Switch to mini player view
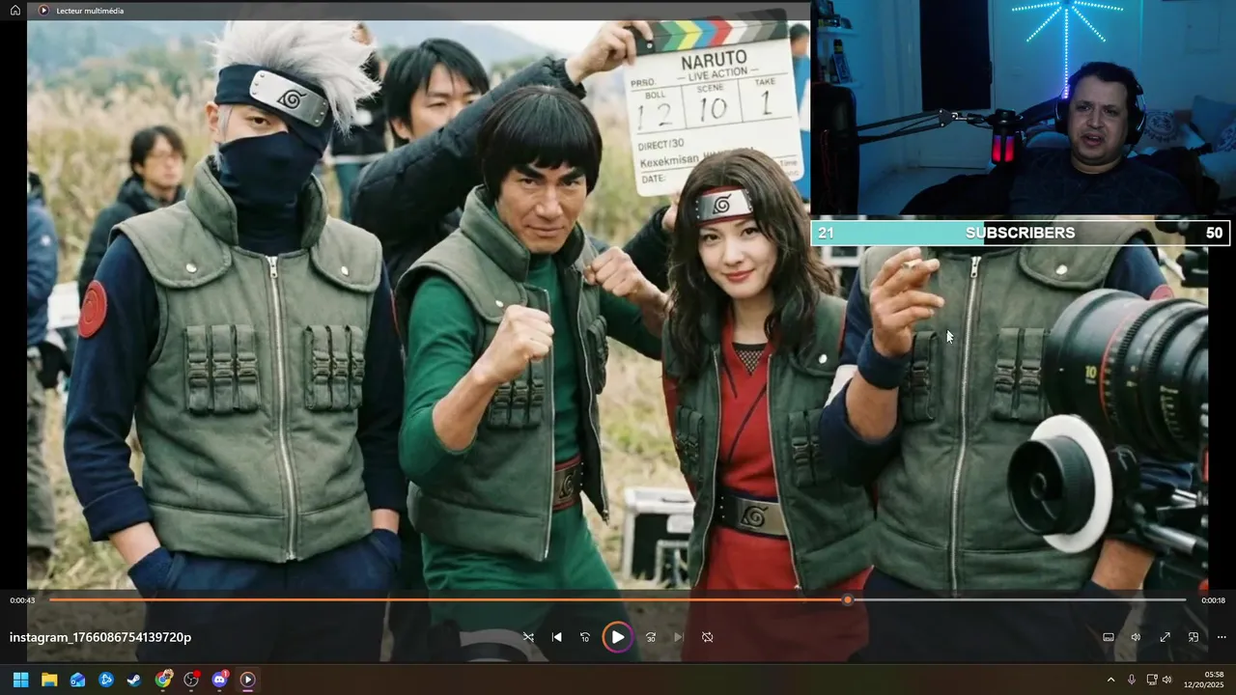This screenshot has height=695, width=1236. (x=1194, y=637)
